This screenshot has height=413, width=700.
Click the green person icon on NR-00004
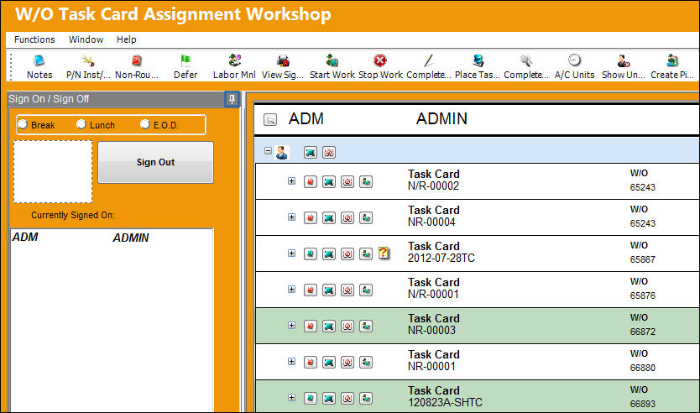pyautogui.click(x=366, y=218)
